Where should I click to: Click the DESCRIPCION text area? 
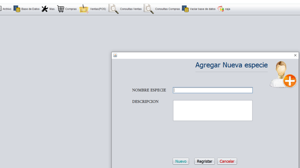(x=213, y=110)
